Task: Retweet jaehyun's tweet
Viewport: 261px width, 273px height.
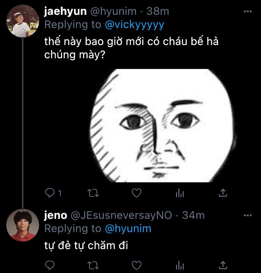Action: 93,193
